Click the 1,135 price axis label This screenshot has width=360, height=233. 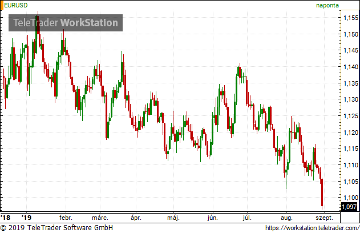(x=351, y=83)
